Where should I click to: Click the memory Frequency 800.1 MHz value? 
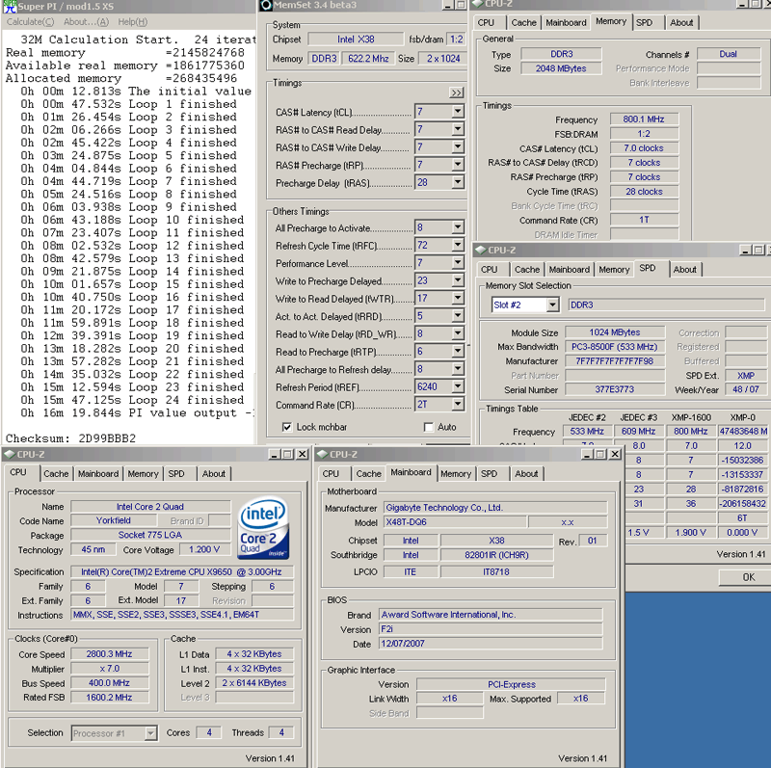[644, 119]
